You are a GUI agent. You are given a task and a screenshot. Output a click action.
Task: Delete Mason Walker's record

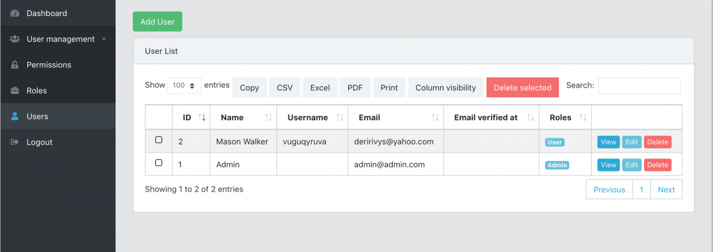click(x=657, y=142)
